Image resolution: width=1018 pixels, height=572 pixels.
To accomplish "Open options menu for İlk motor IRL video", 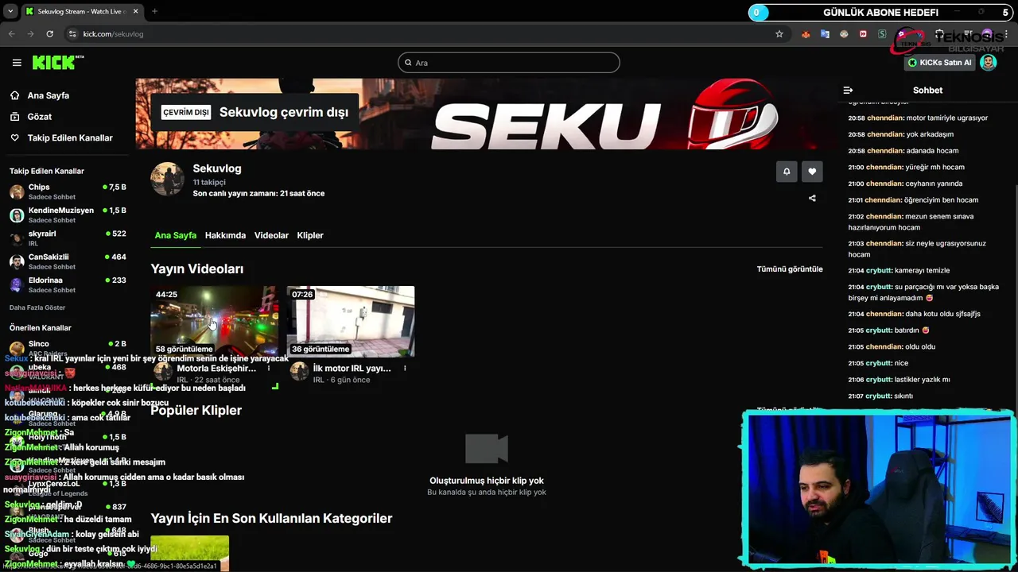I will click(405, 369).
